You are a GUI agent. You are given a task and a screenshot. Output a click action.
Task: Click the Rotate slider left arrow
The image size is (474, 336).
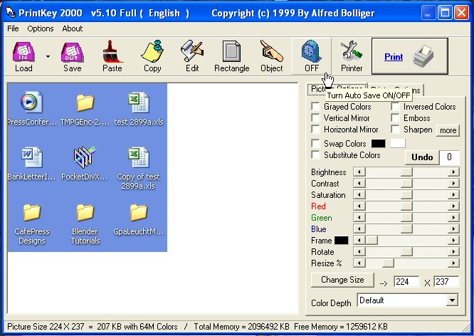click(359, 251)
